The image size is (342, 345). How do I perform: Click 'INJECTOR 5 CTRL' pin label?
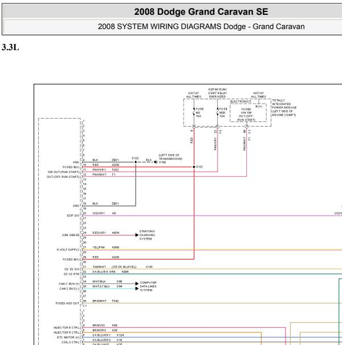click(66, 332)
